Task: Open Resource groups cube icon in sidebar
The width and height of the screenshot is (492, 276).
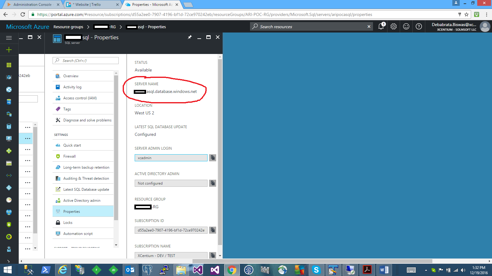Action: pos(9,77)
